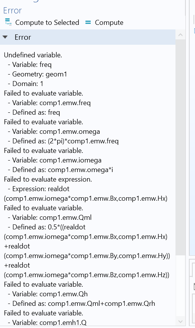Screen dimensions: 195x328
Task: Click the Compute to Selected icon
Action: [8, 22]
